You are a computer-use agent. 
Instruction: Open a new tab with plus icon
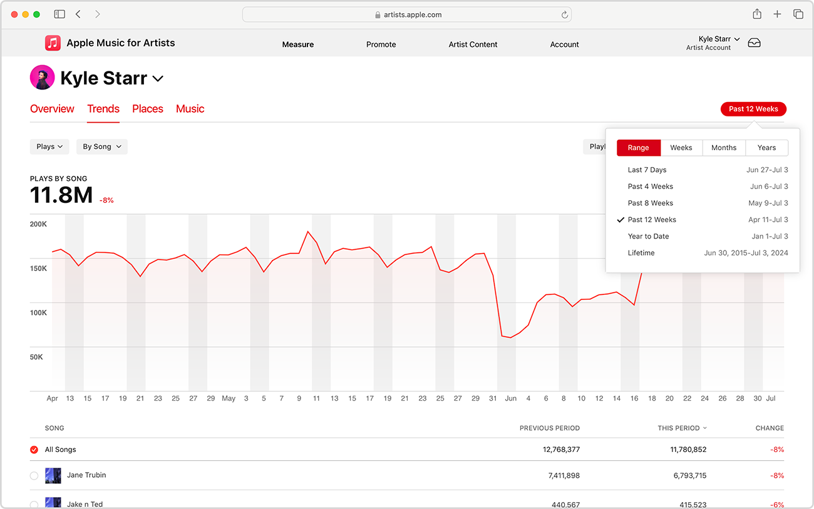(x=777, y=14)
